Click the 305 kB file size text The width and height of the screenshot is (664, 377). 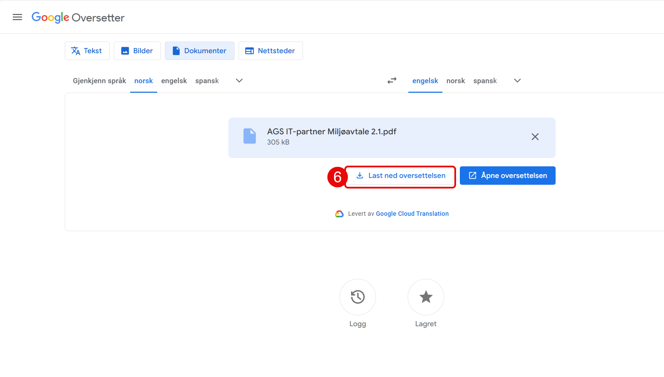pyautogui.click(x=278, y=142)
